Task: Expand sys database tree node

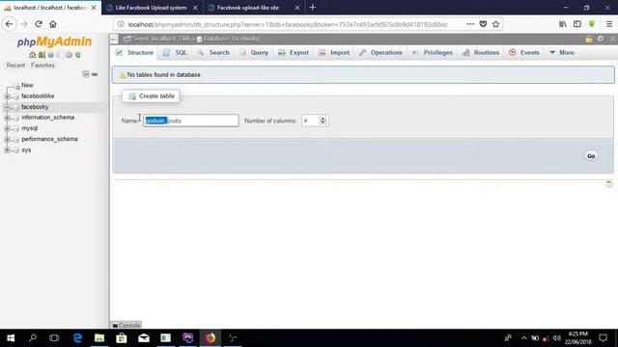Action: click(7, 150)
